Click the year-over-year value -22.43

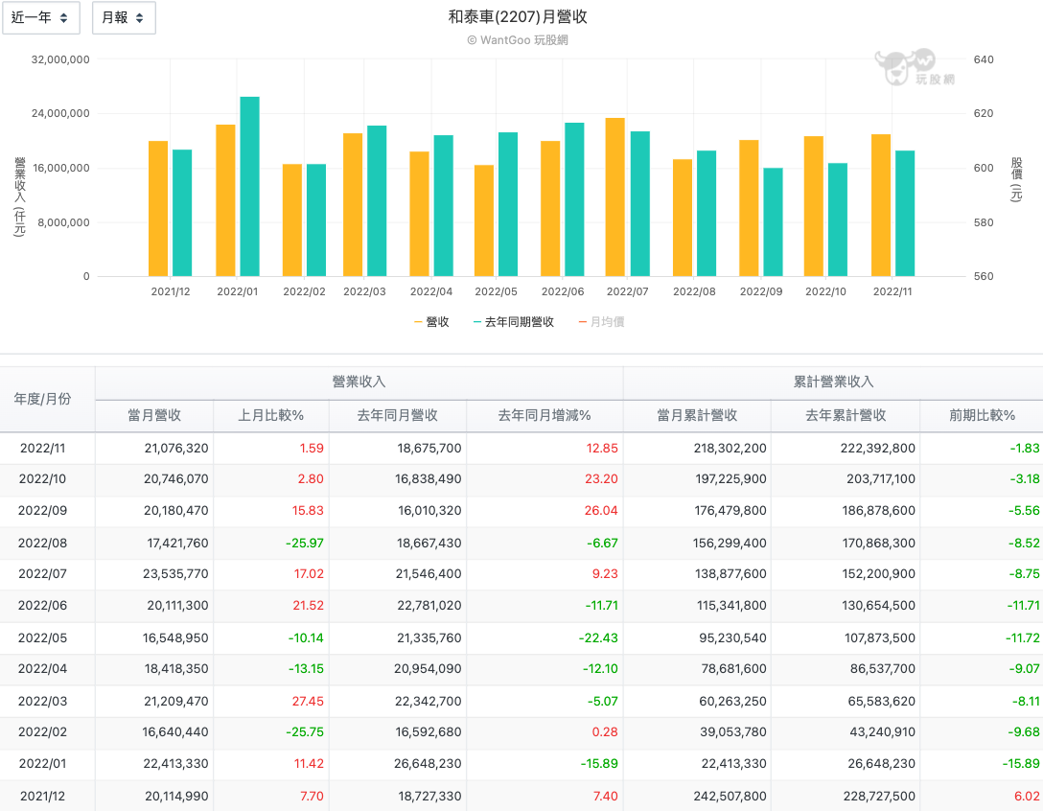pyautogui.click(x=598, y=637)
